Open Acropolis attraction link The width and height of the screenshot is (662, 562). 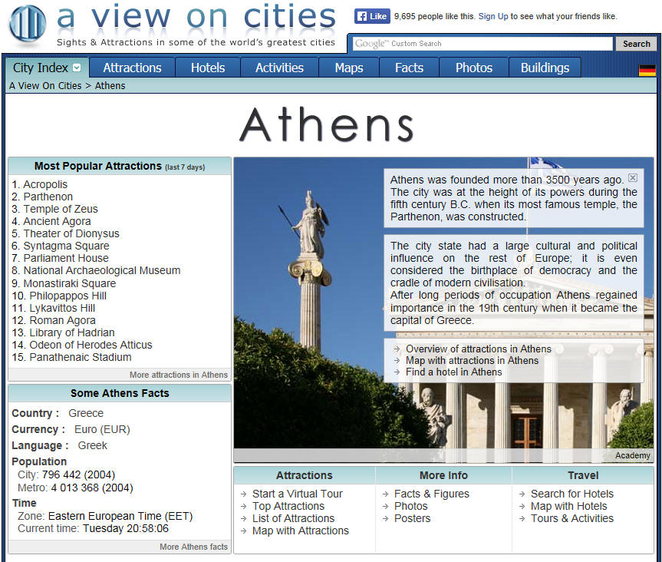pos(45,184)
